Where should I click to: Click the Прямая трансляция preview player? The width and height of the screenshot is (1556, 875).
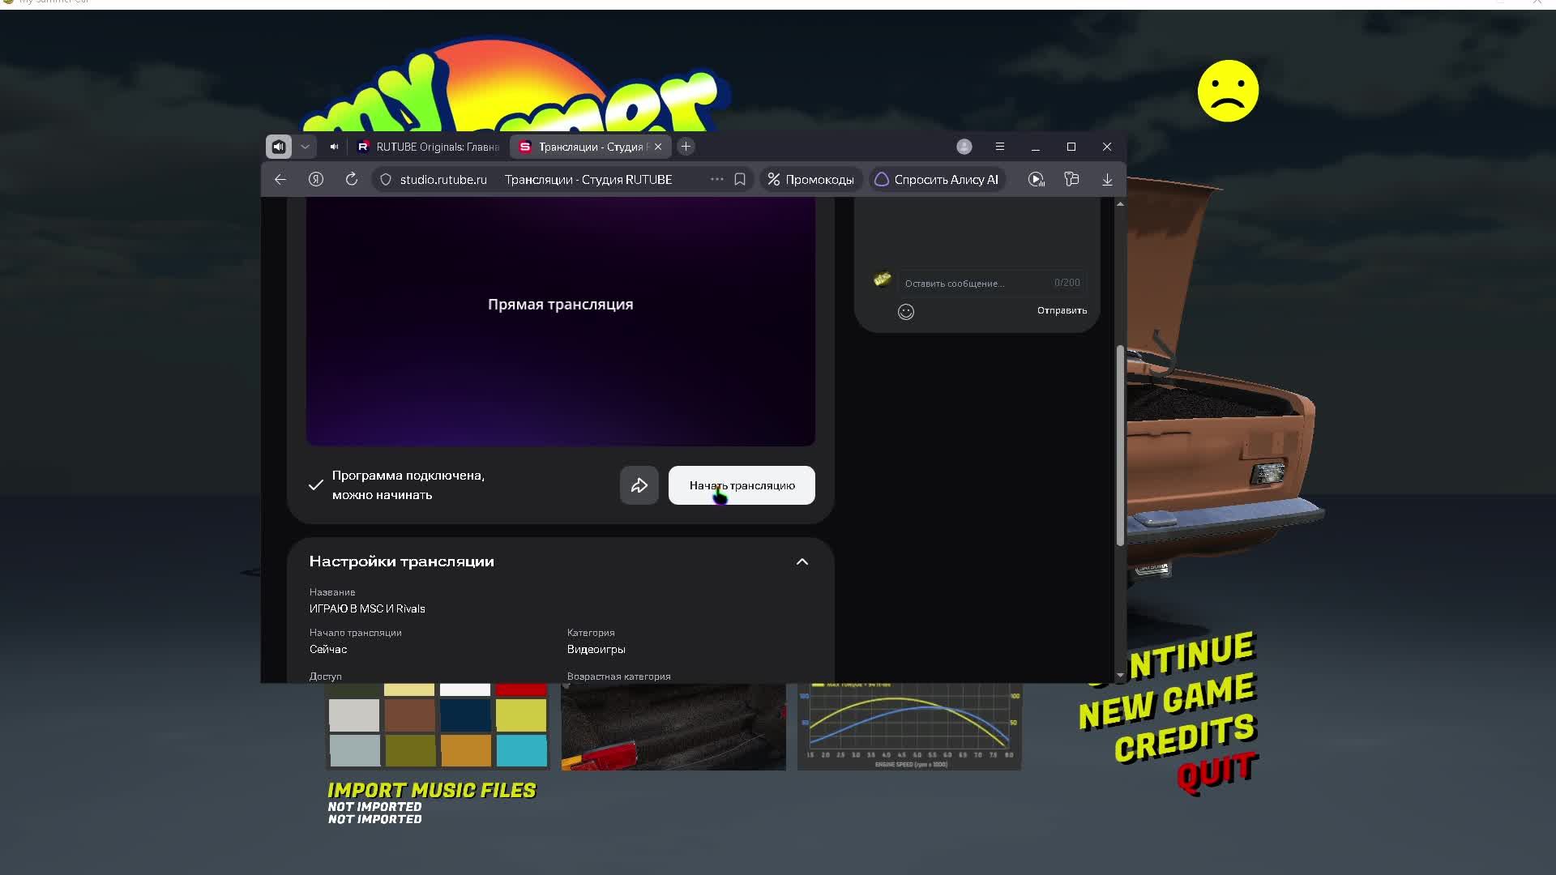point(561,322)
